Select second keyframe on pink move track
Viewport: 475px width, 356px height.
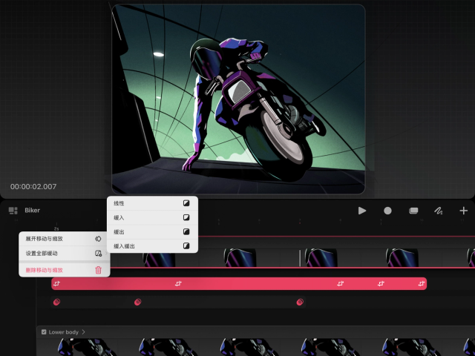178,283
